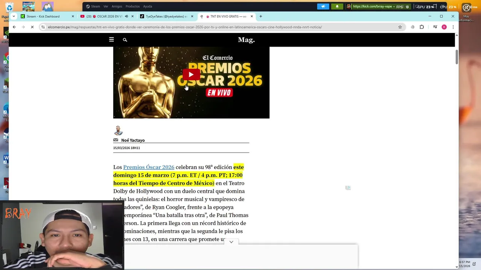View site information icon in address bar

click(x=43, y=27)
